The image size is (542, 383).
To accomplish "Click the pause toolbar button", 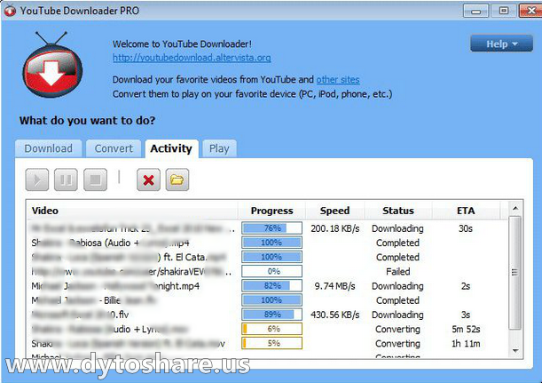I will (66, 180).
